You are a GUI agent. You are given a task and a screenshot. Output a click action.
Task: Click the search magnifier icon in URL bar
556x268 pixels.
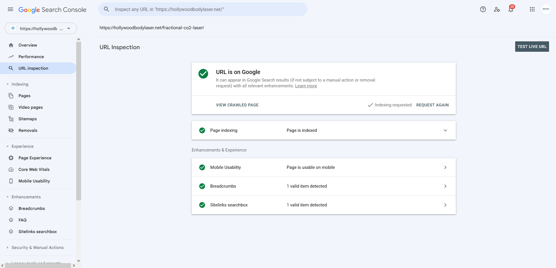[x=107, y=9]
